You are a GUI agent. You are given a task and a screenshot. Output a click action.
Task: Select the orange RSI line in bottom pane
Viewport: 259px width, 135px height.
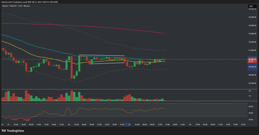tap(101, 109)
